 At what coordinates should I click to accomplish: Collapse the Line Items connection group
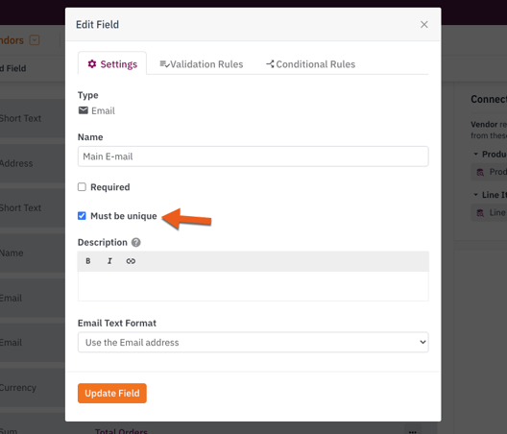(x=475, y=195)
